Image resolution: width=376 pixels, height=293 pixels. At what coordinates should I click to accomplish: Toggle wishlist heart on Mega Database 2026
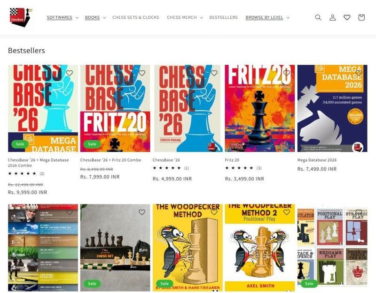point(359,73)
